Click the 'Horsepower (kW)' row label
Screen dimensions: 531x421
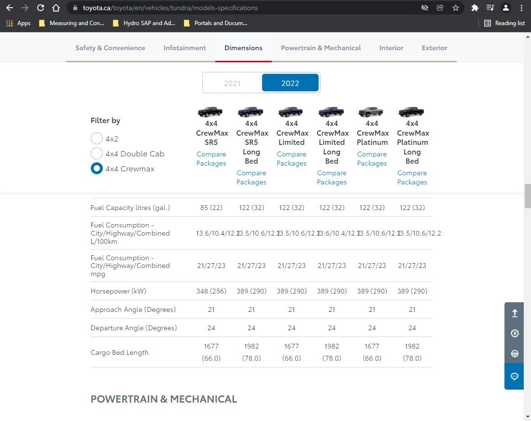[x=118, y=291]
